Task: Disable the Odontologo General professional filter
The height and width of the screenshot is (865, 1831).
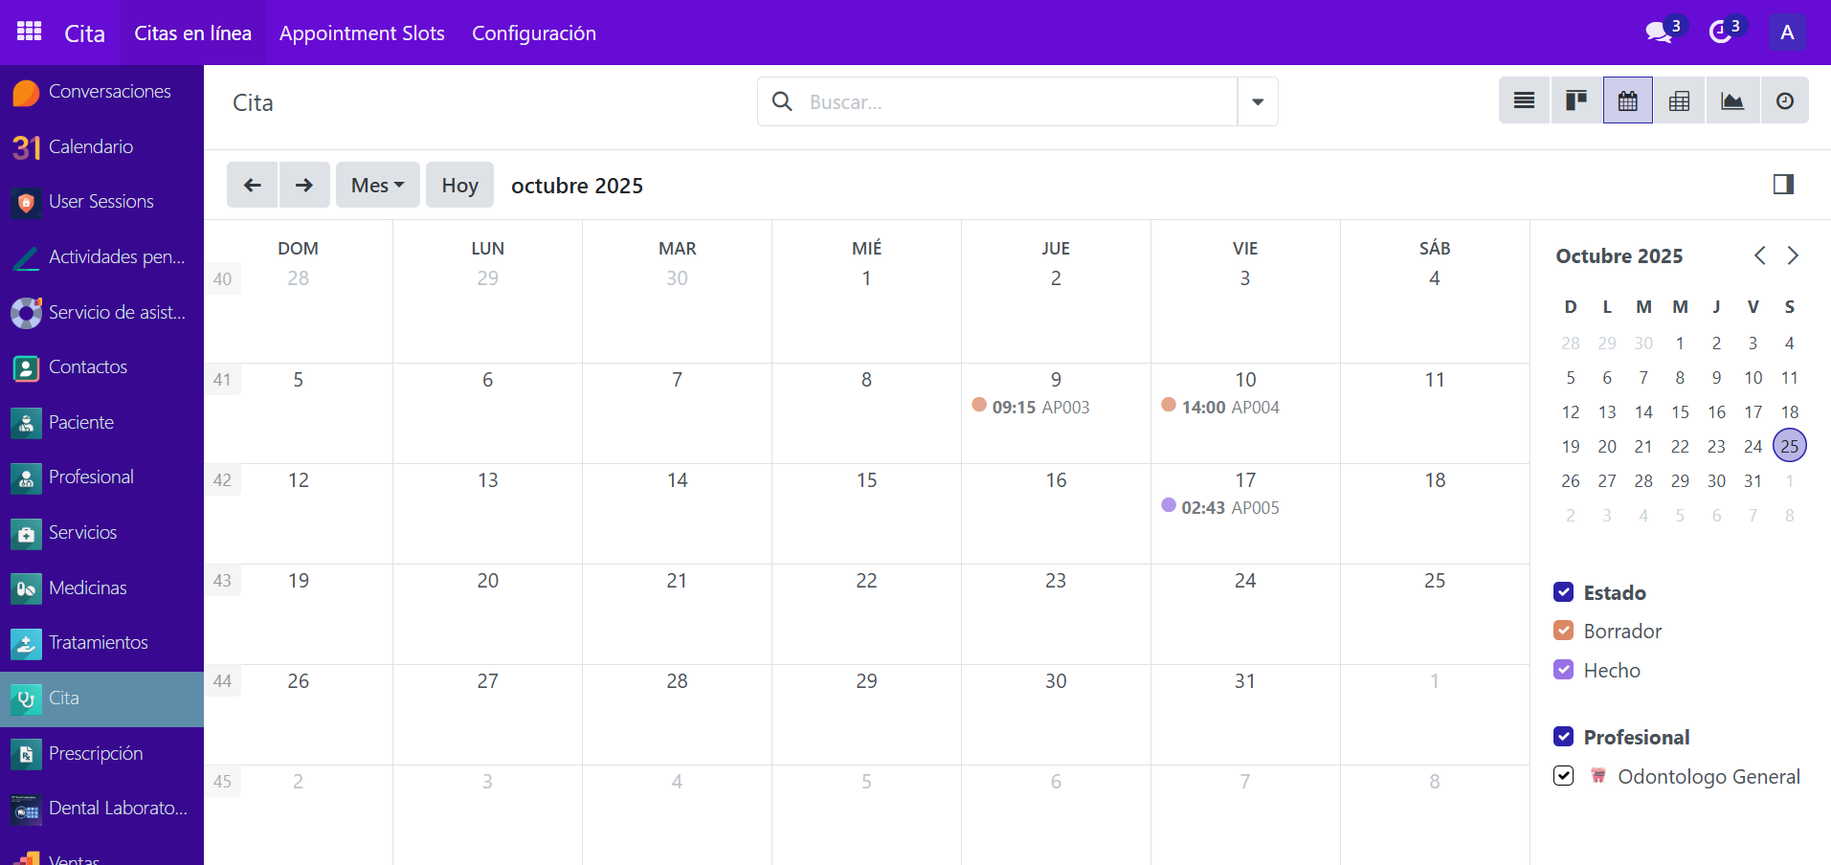Action: (1563, 776)
